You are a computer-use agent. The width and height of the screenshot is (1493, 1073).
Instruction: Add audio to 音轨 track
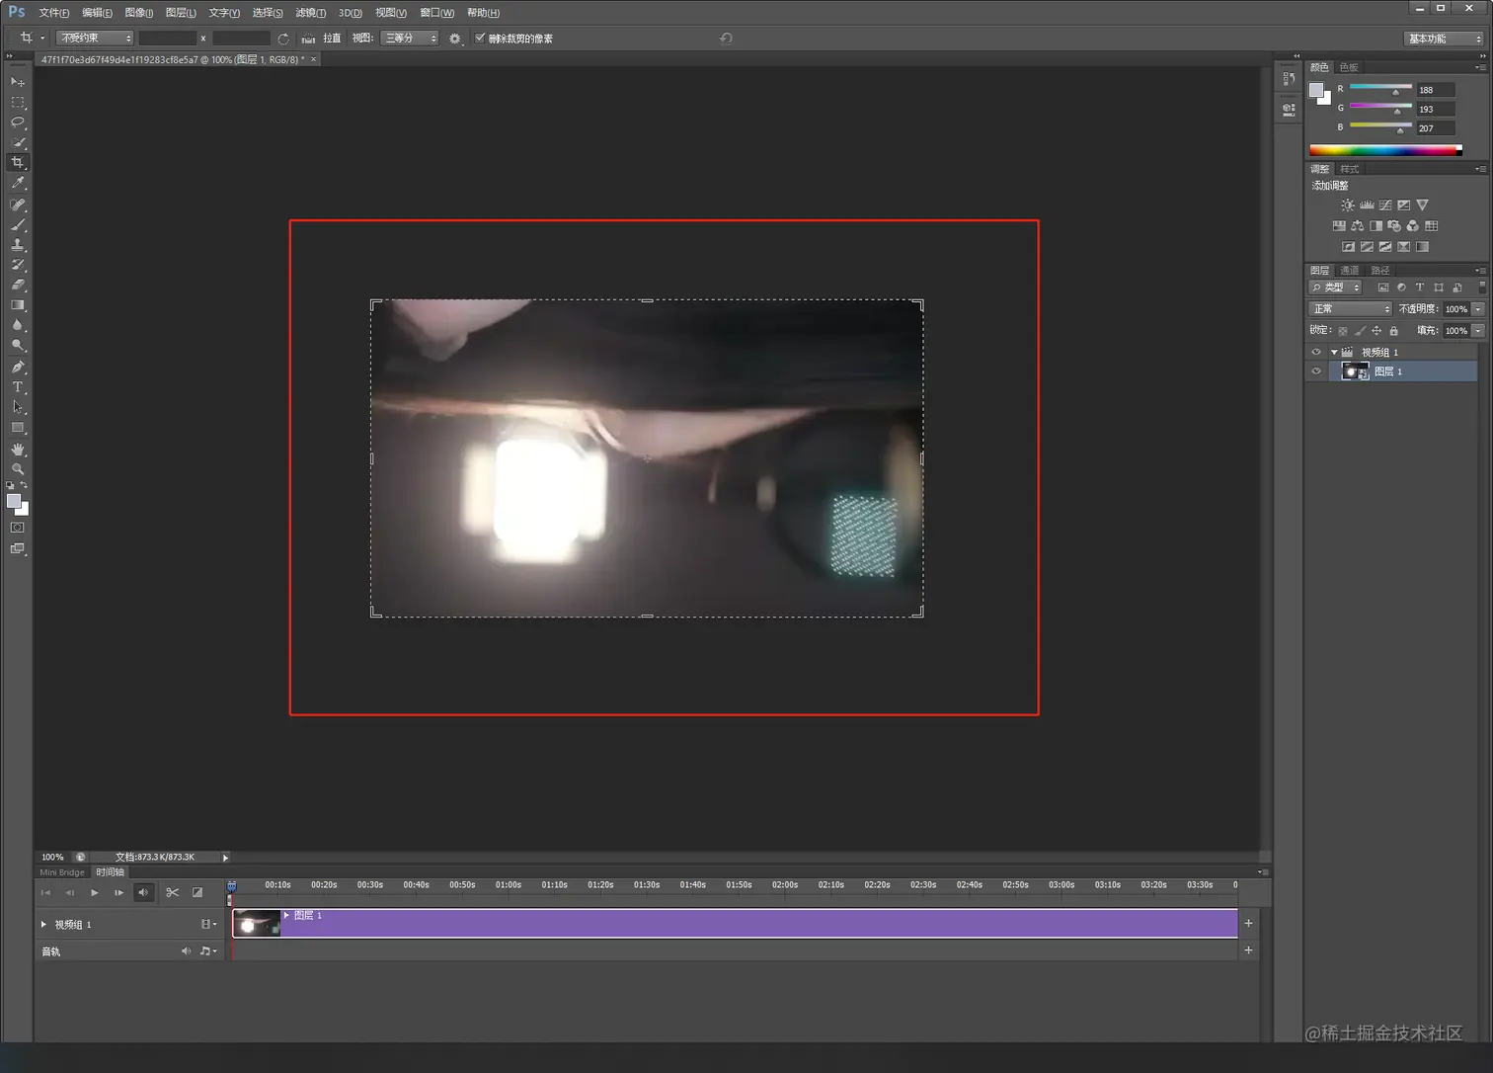[x=1248, y=950]
